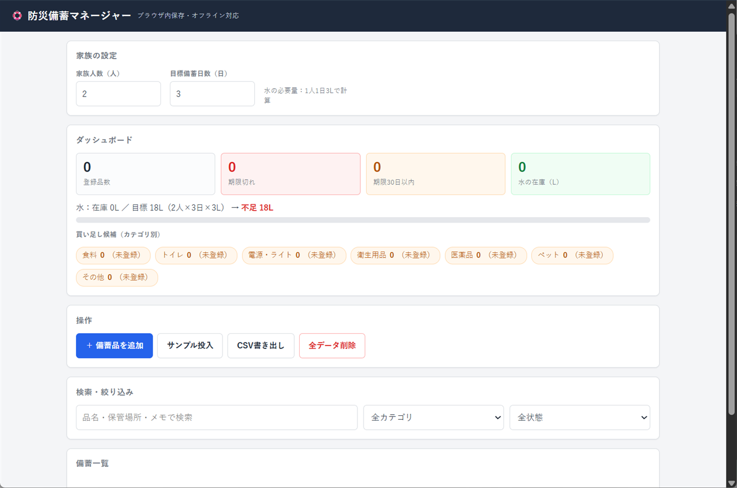Select the その他 0（未登録）chip

point(117,278)
